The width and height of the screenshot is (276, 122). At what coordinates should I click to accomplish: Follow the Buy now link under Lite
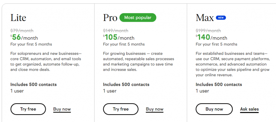(x=62, y=109)
